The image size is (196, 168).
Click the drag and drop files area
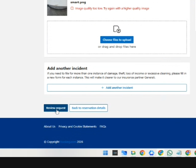[117, 37]
